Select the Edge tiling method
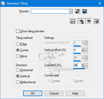The width and height of the screenshot is (104, 99). pyautogui.click(x=18, y=44)
